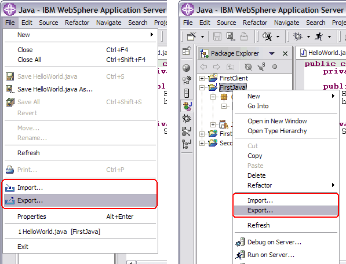This screenshot has width=346, height=264.
Task: Click Back arrow in Package Explorer
Action: pyautogui.click(x=203, y=67)
